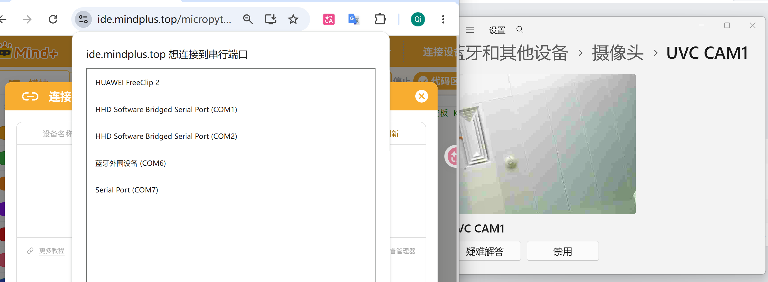Open Chrome three-dot menu

pyautogui.click(x=443, y=19)
